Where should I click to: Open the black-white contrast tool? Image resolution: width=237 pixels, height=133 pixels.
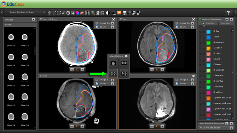click(x=108, y=13)
